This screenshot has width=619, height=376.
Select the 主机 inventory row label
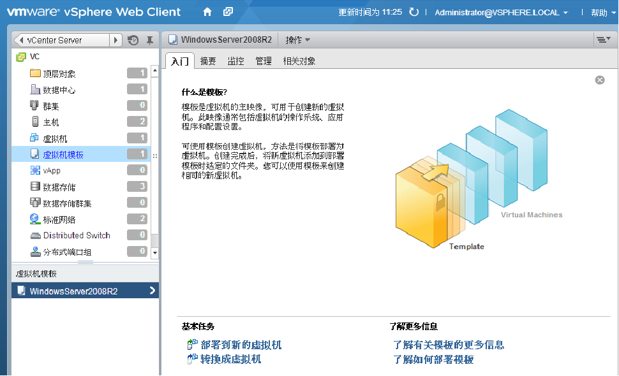(x=50, y=122)
